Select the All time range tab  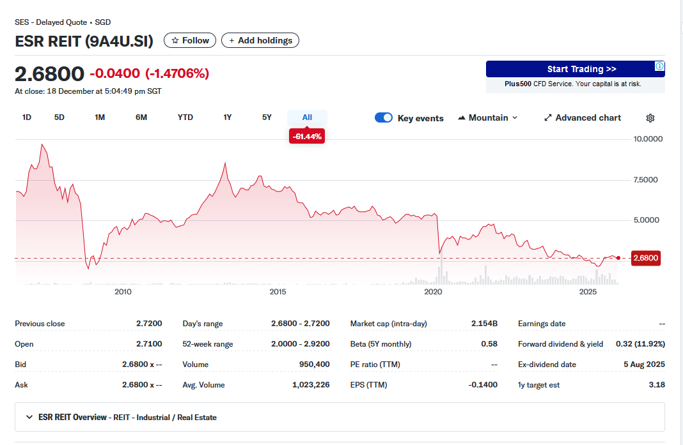(307, 117)
